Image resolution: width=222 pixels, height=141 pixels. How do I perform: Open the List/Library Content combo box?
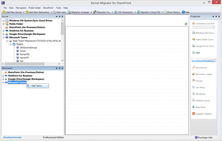(x=203, y=27)
